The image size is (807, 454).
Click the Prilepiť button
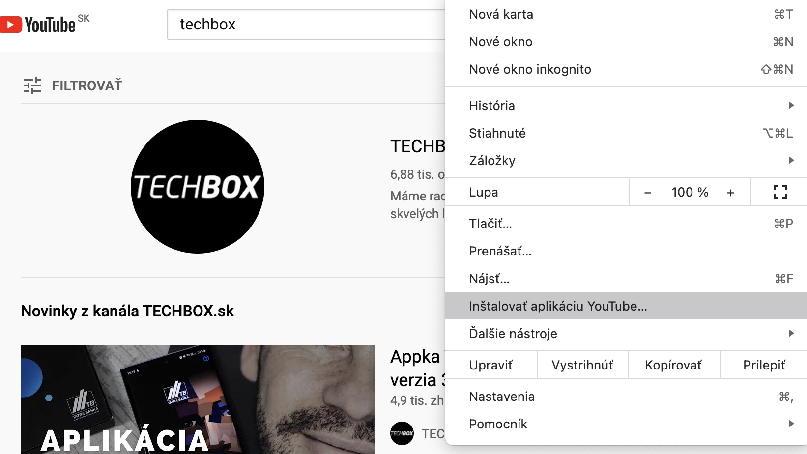click(764, 365)
